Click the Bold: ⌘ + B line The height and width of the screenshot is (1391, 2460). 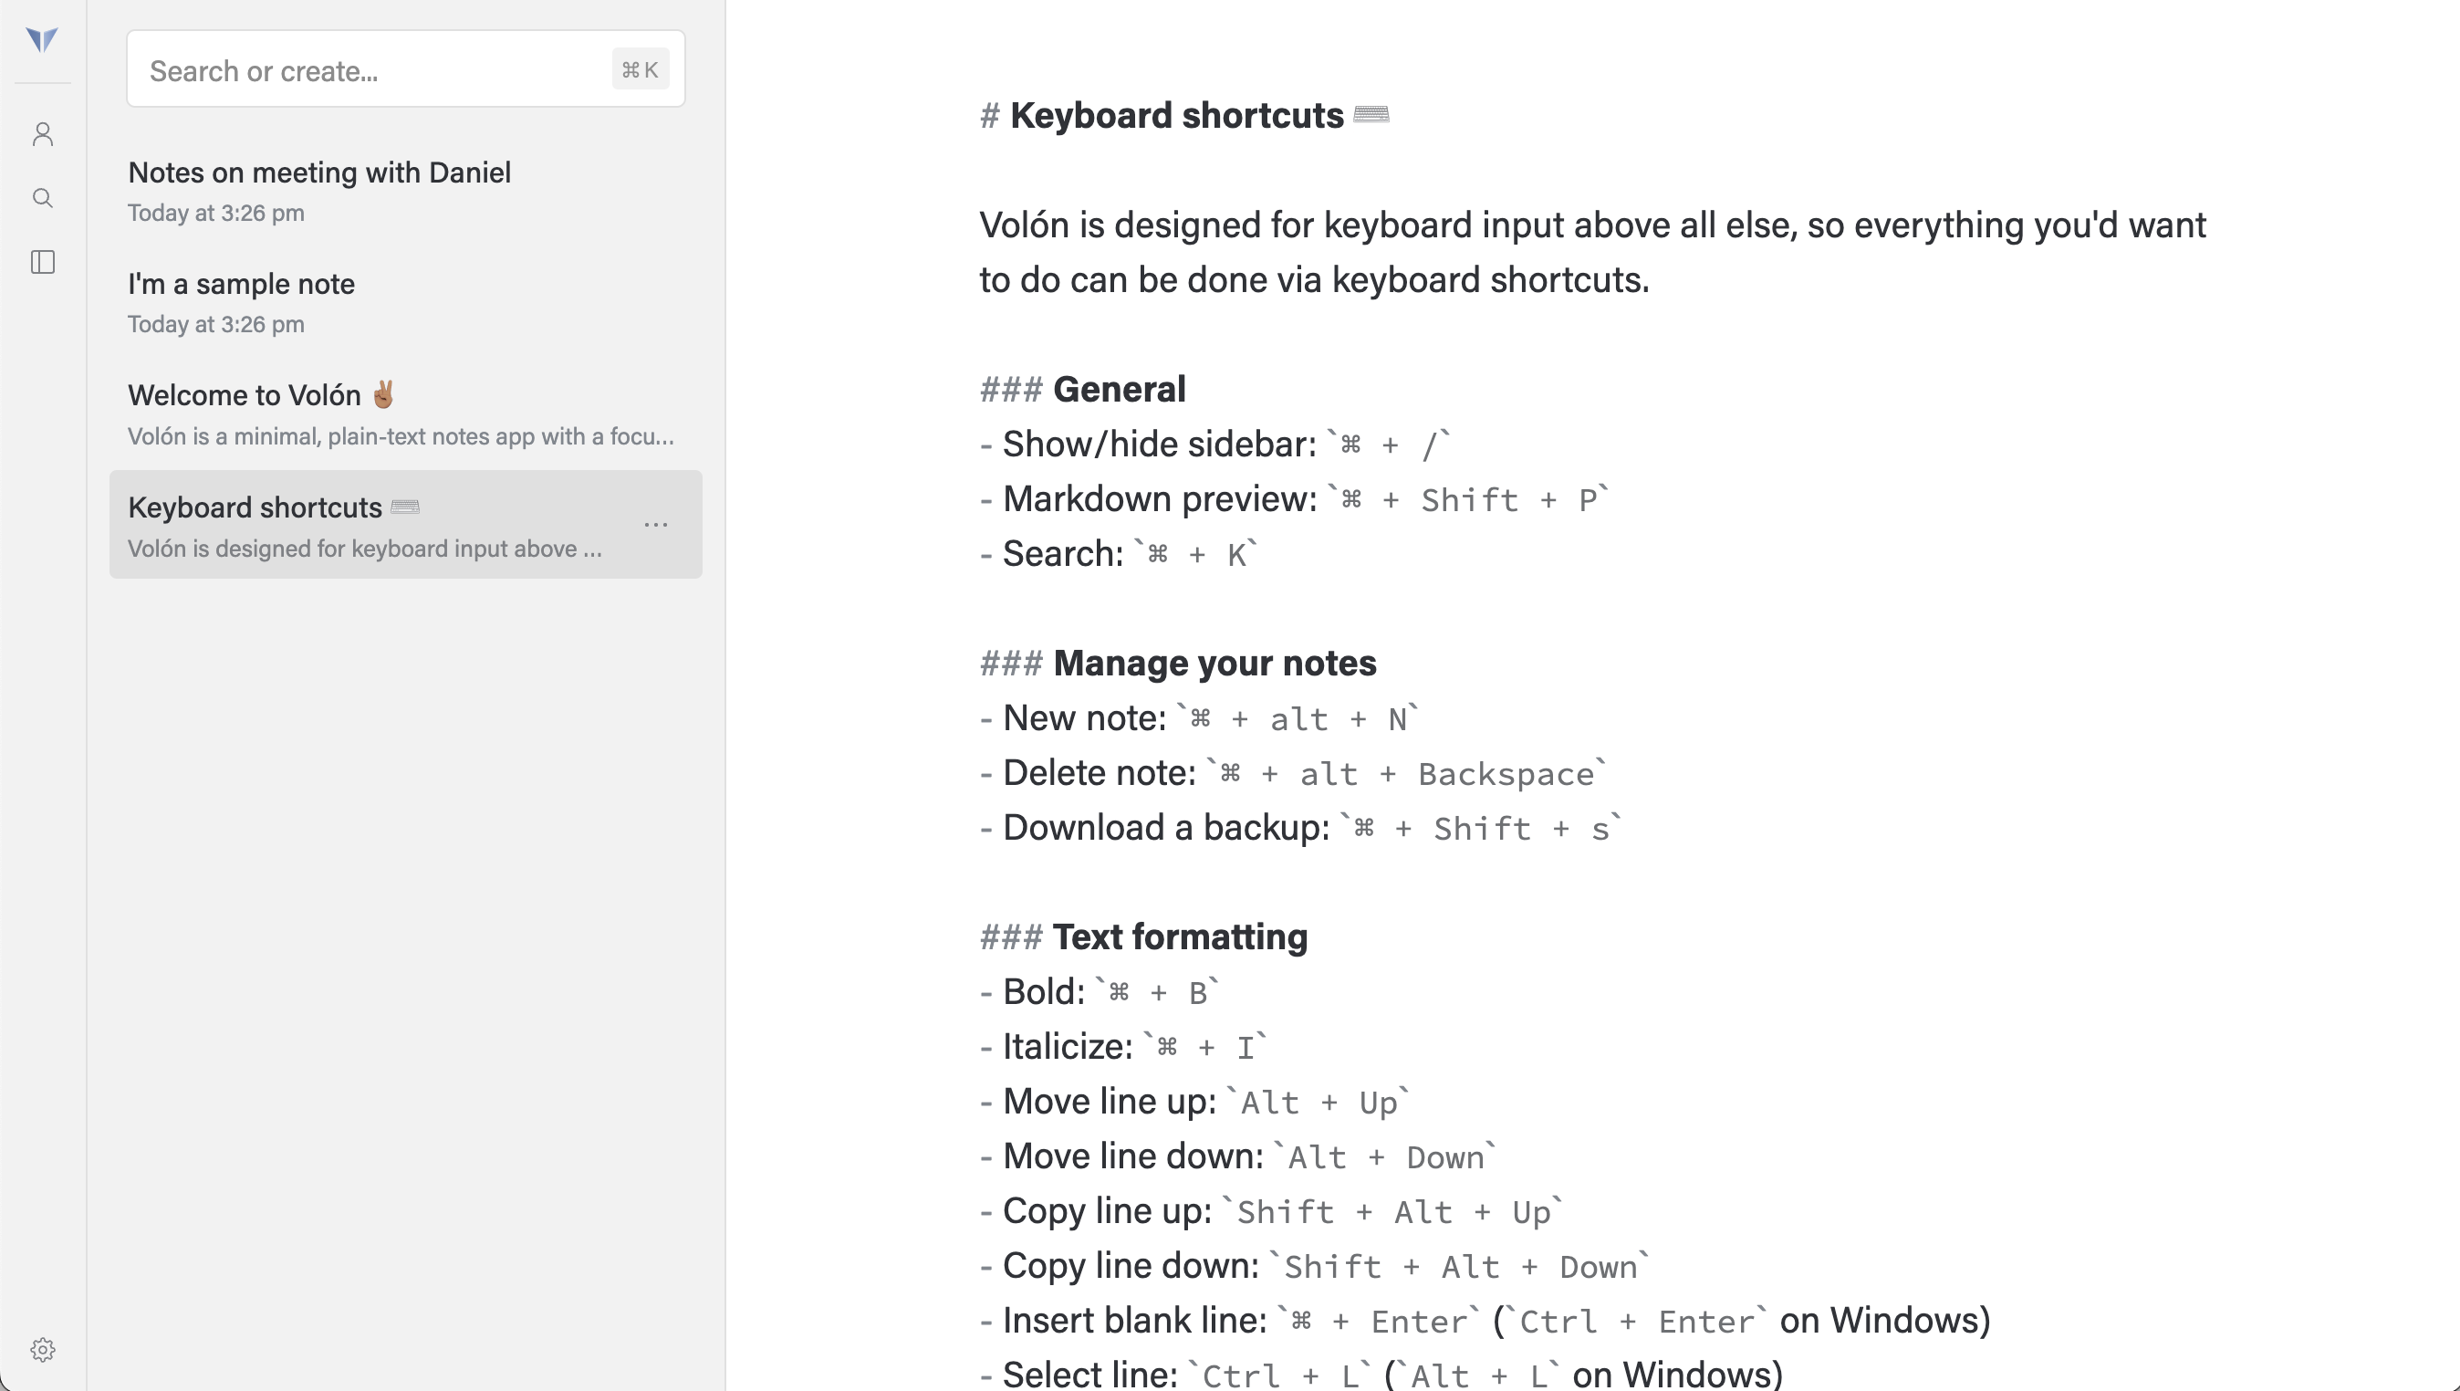tap(1100, 993)
